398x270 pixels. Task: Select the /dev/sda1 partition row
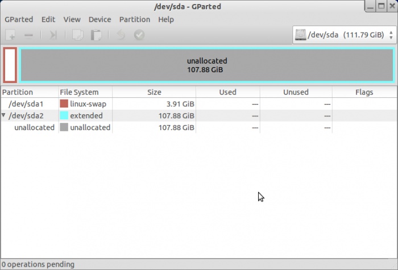(x=199, y=104)
